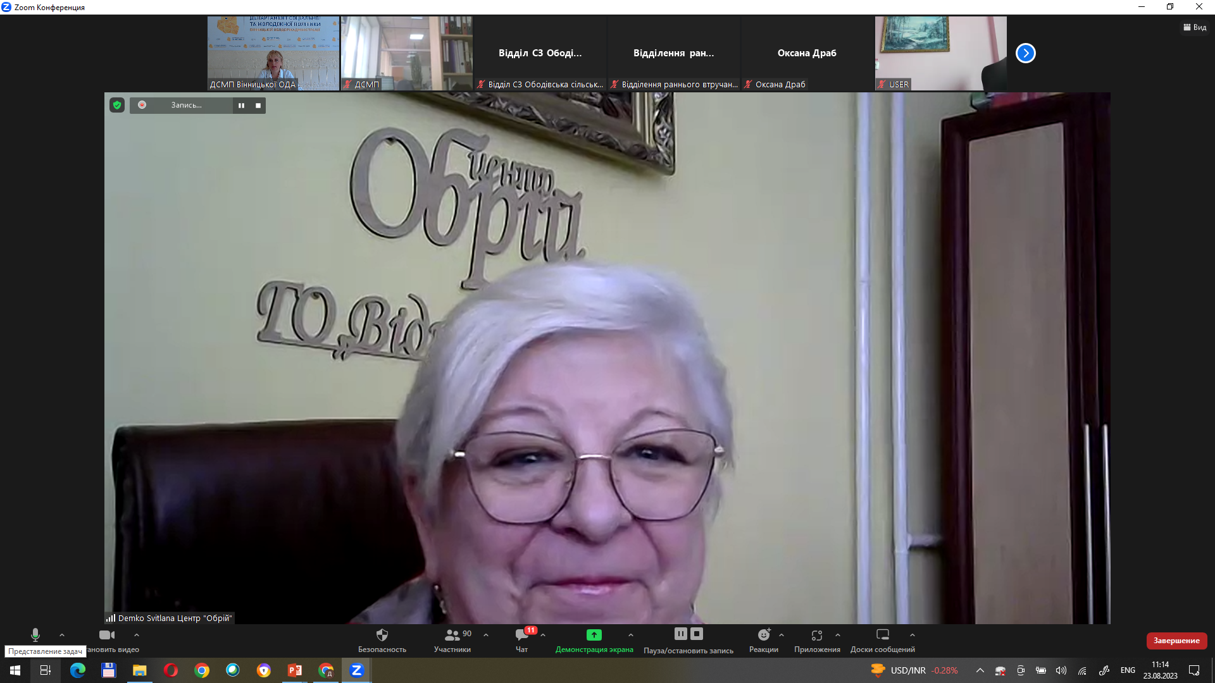The width and height of the screenshot is (1215, 683).
Task: Open the Чат with 11 unread messages
Action: (x=522, y=639)
